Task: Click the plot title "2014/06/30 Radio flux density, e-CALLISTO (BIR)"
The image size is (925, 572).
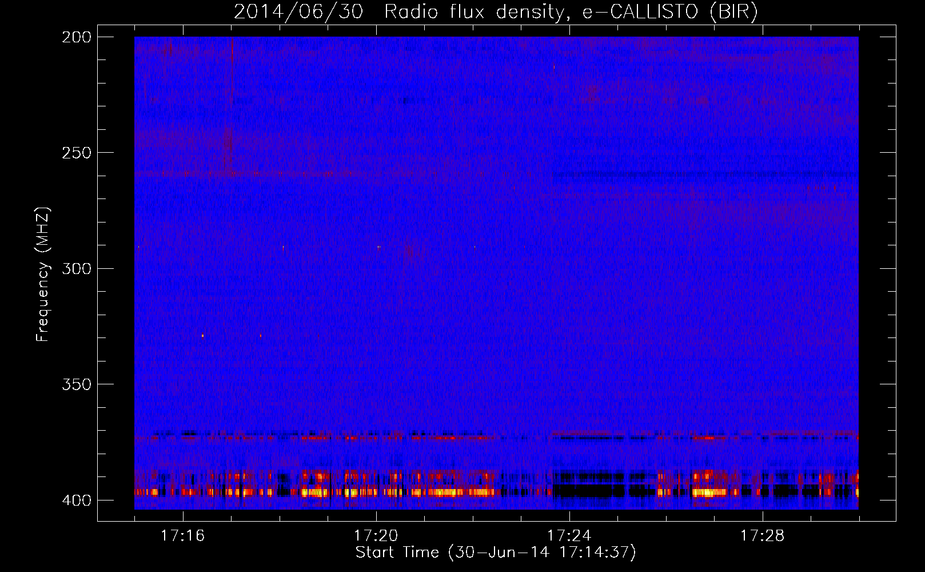Action: [x=496, y=11]
